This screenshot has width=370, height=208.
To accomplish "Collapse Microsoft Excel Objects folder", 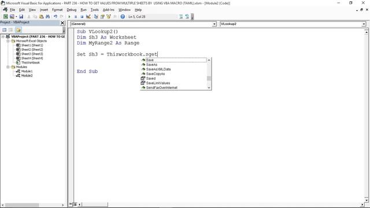I will (8, 41).
